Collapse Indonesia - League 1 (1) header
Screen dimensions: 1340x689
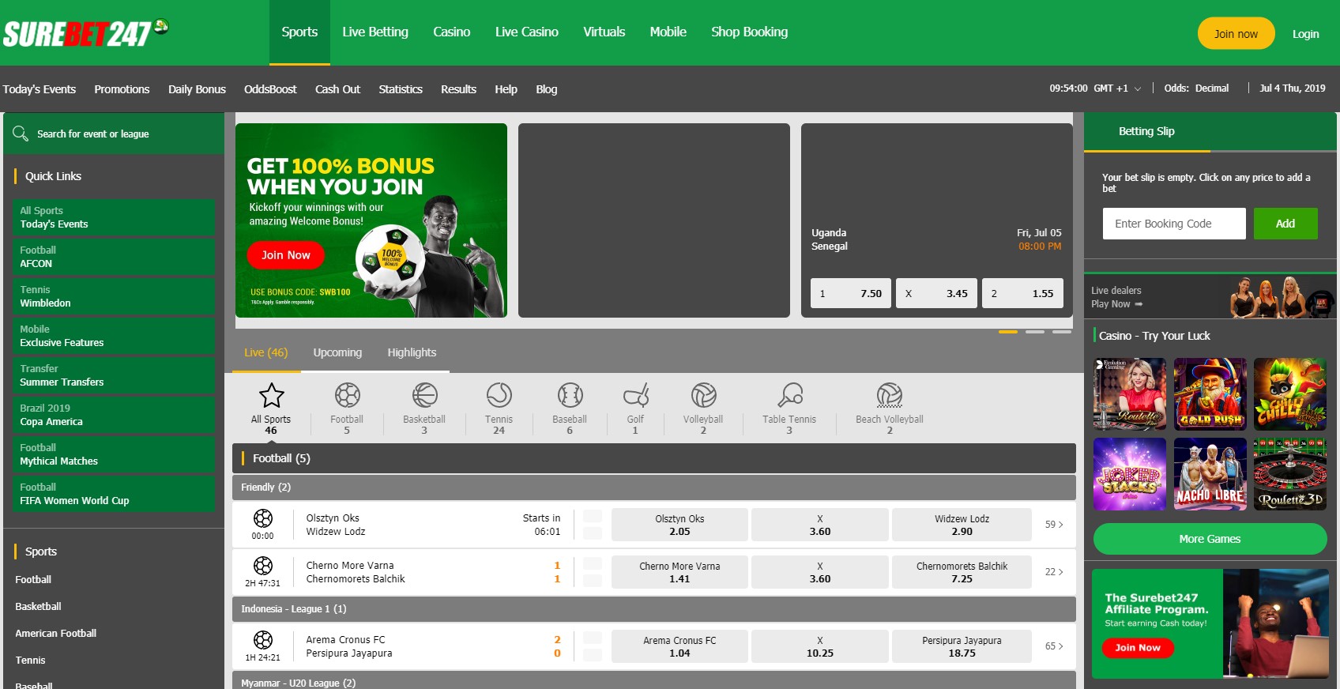coord(654,609)
